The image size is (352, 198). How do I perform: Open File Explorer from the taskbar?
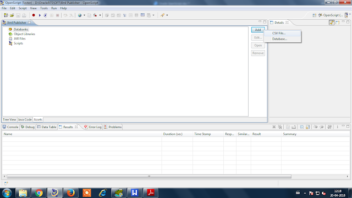tap(23, 193)
